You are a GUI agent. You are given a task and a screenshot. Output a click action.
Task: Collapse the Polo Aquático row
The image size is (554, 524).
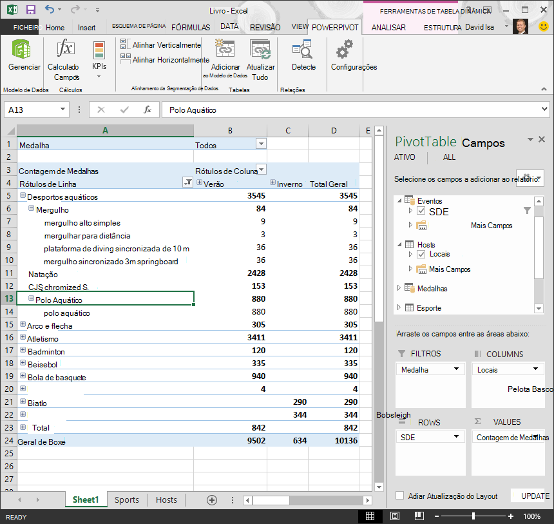(31, 298)
